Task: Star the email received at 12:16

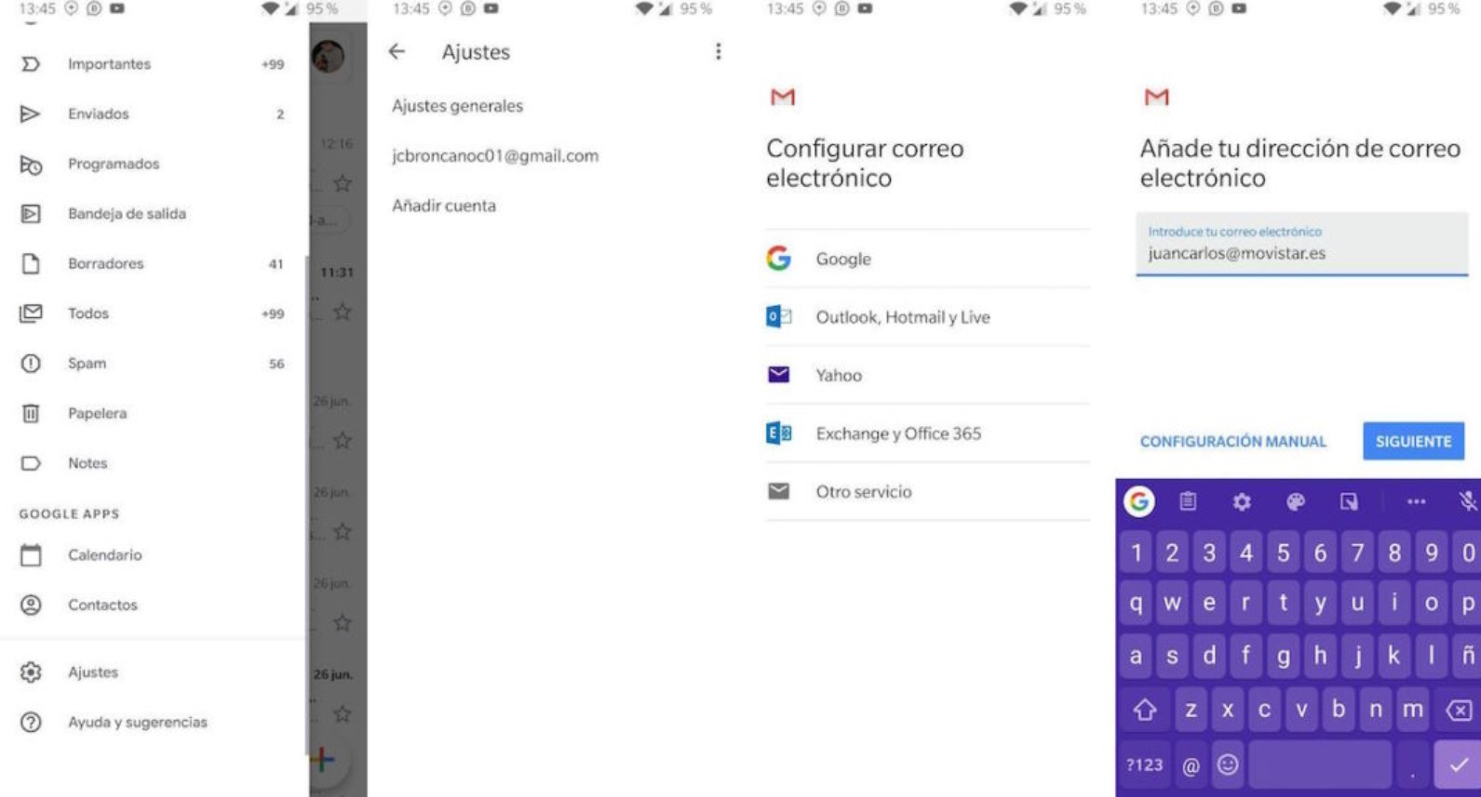Action: (x=343, y=183)
